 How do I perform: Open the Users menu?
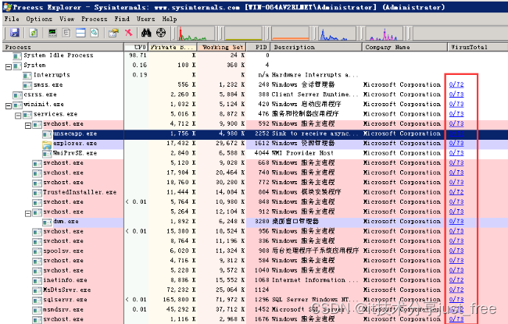click(x=145, y=19)
